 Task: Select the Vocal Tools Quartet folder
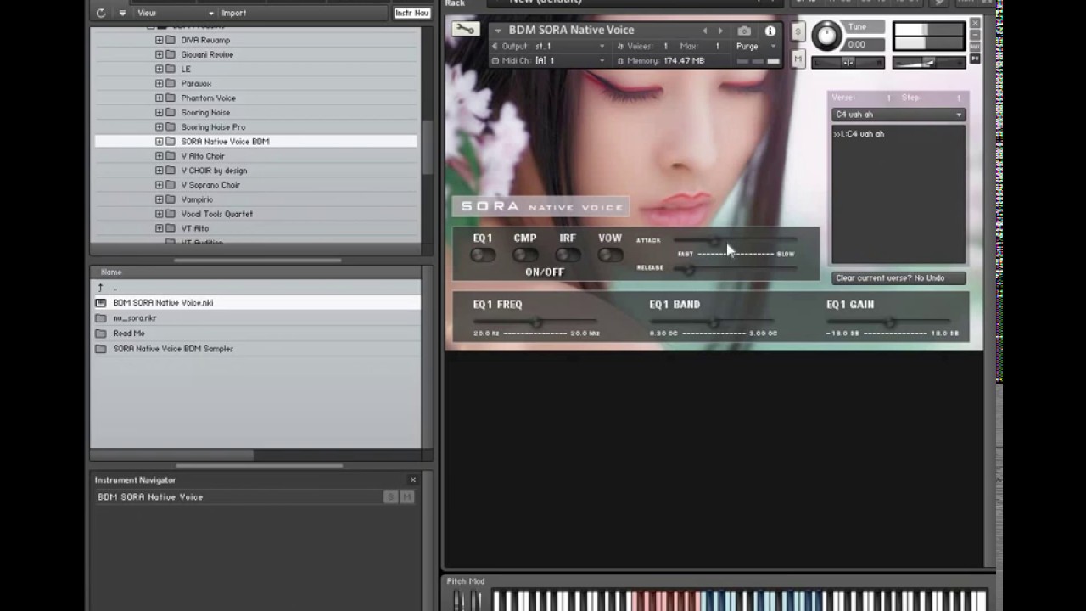click(216, 213)
